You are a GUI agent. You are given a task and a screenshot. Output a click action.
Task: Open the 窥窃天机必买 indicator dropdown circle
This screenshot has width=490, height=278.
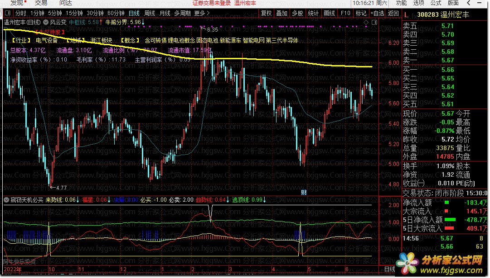6,200
